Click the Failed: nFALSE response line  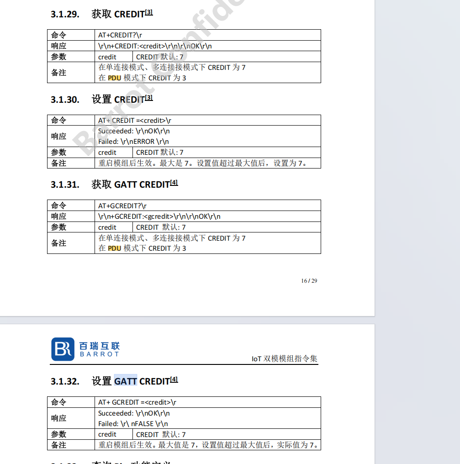133,424
